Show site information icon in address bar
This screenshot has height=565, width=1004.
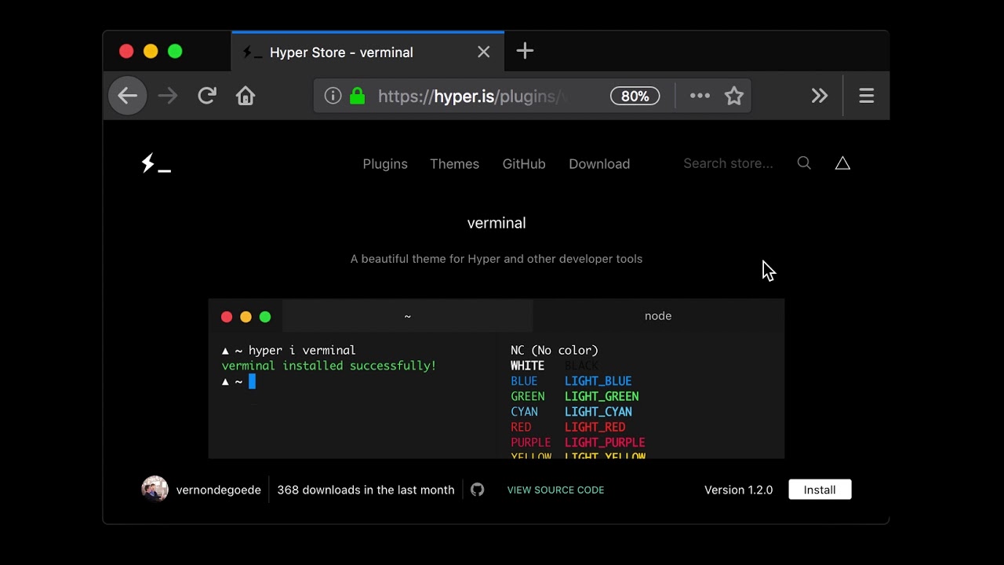333,96
